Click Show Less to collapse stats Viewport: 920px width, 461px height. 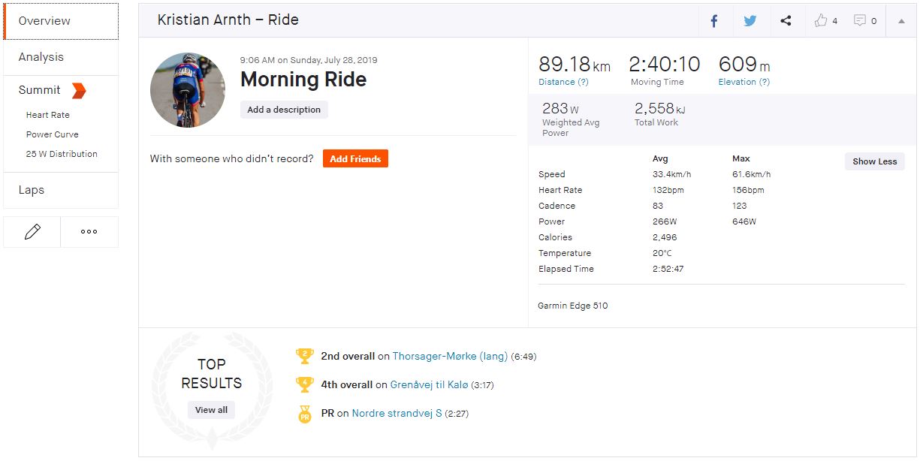(x=874, y=161)
